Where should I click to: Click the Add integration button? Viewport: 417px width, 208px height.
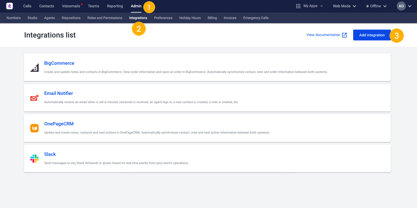(372, 35)
